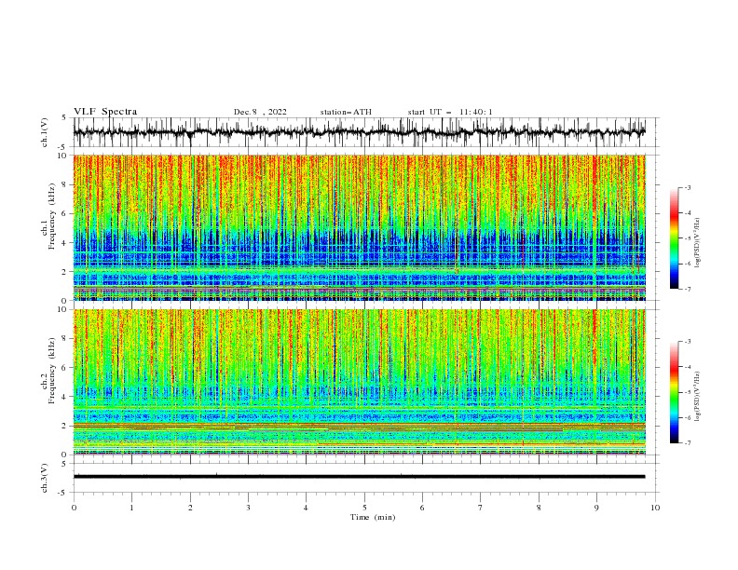Click the 'Time (min)' axis label
The height and width of the screenshot is (570, 738).
tap(373, 517)
